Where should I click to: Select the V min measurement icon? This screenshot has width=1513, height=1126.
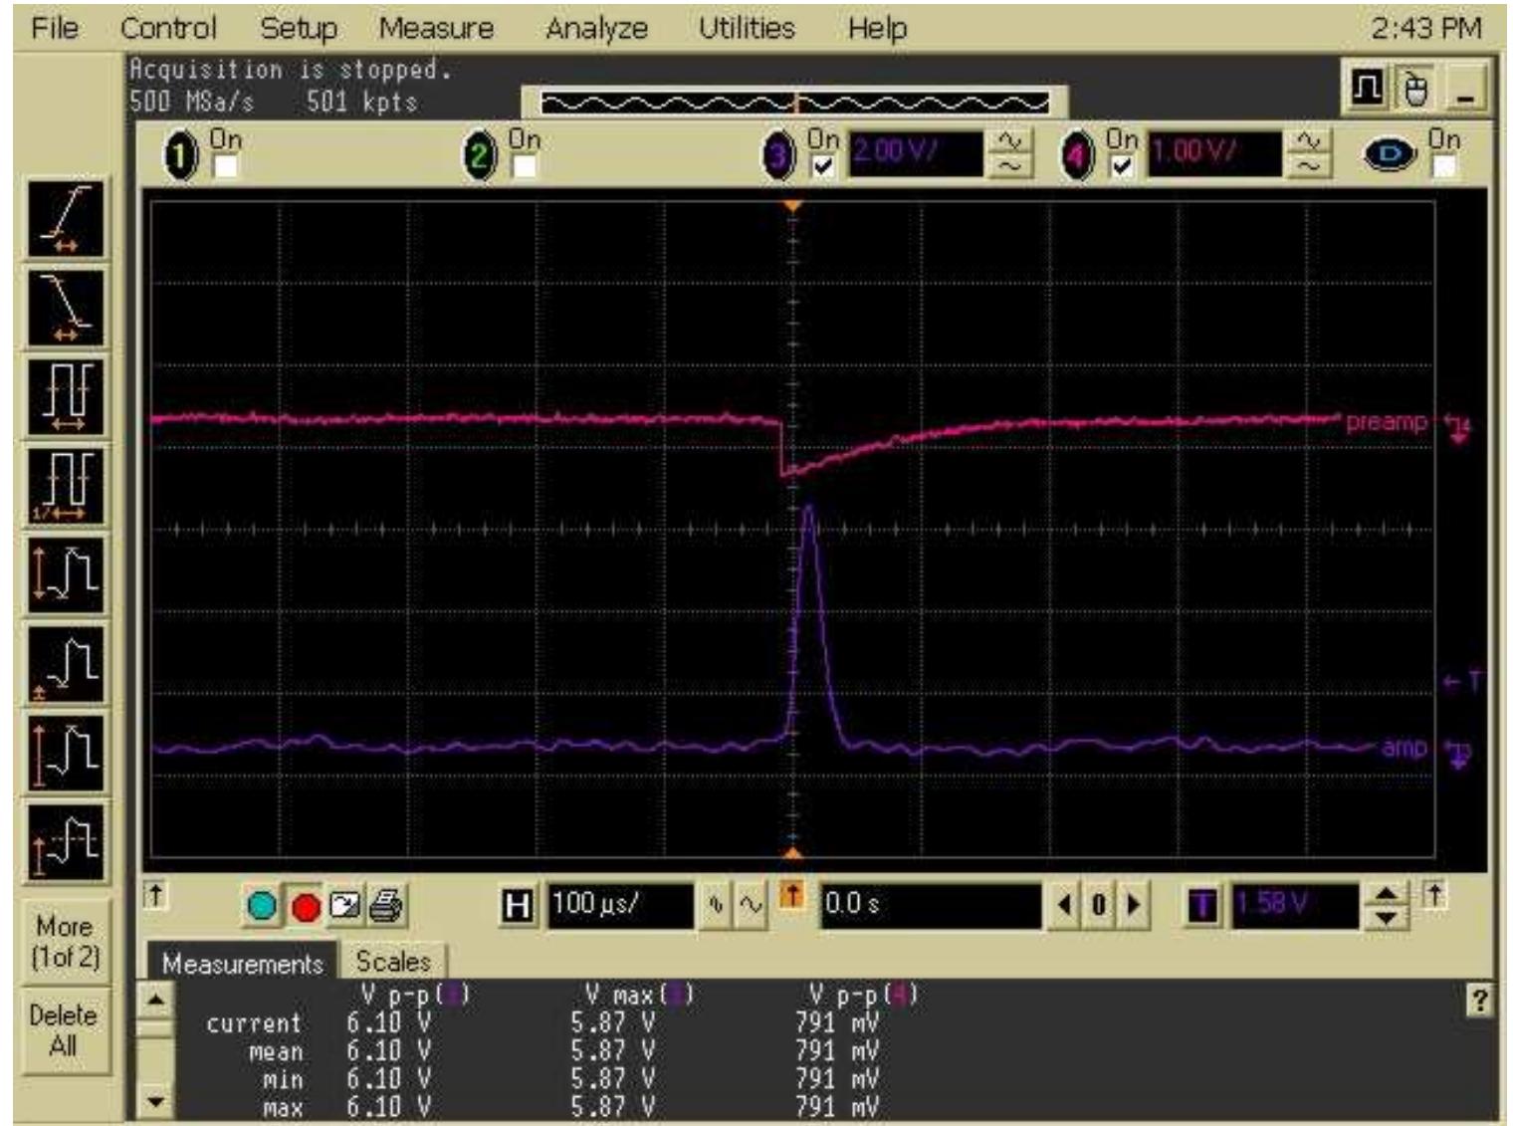pyautogui.click(x=66, y=665)
